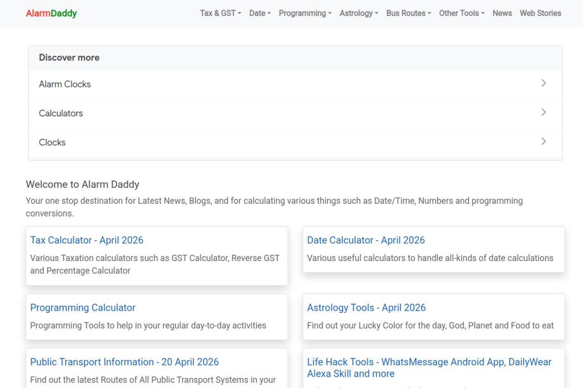Go to the News page
Image resolution: width=583 pixels, height=388 pixels.
point(502,13)
